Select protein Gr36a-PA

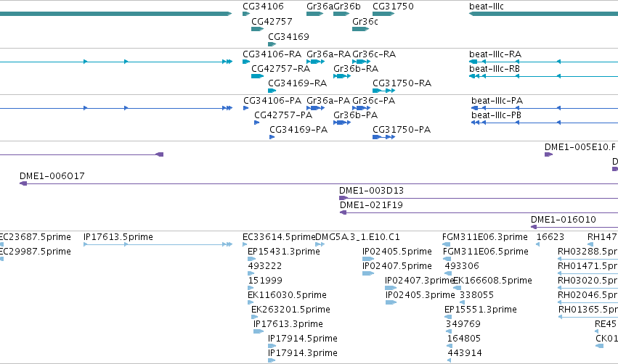coord(328,101)
